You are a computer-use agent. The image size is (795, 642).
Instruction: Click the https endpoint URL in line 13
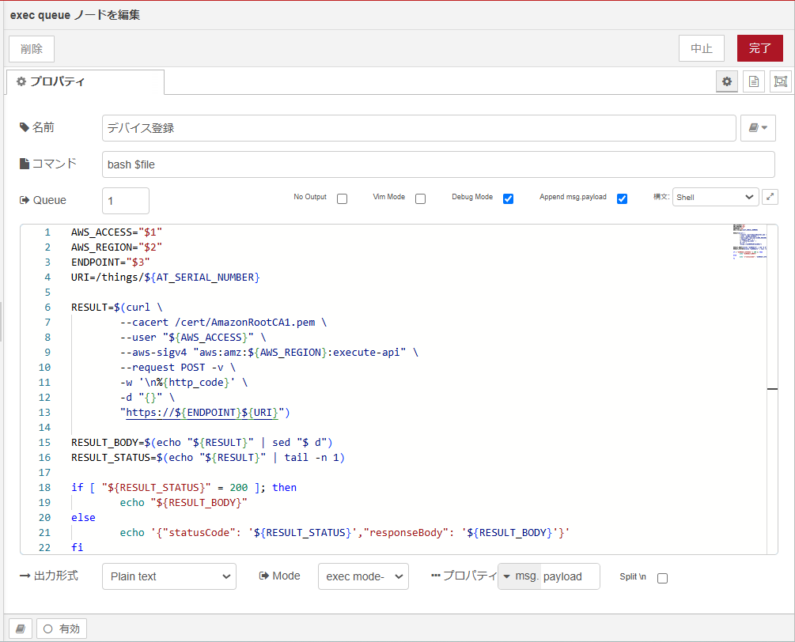tap(202, 413)
